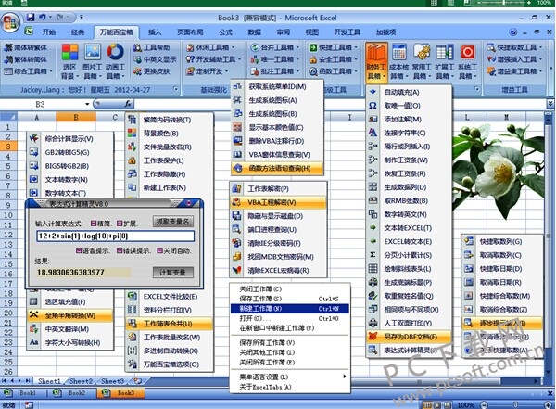Expand the 休闲工具箱 dropdown

coord(234,47)
